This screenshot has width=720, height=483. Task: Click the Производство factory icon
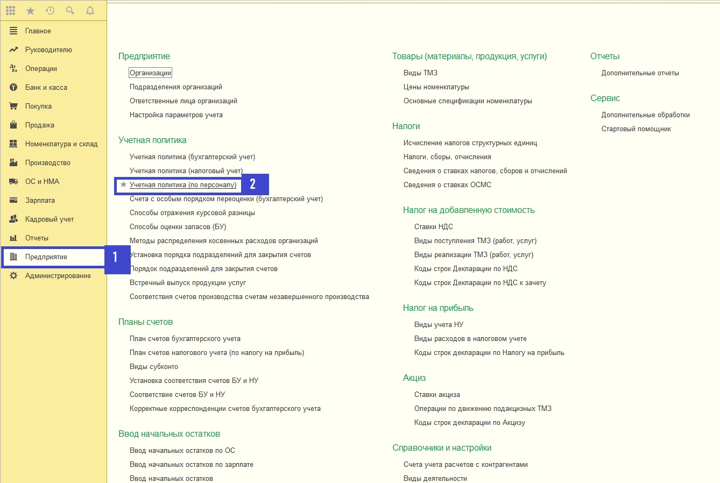point(13,162)
